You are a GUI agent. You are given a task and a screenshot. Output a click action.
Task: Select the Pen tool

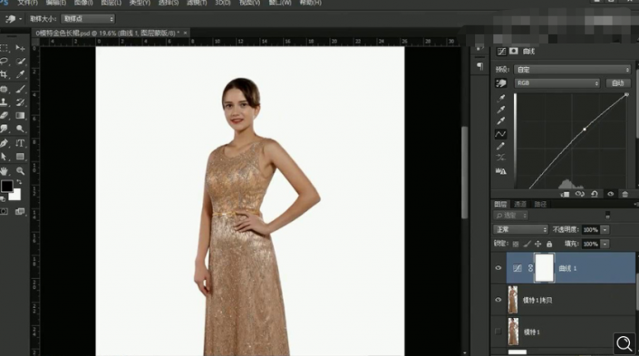click(4, 143)
